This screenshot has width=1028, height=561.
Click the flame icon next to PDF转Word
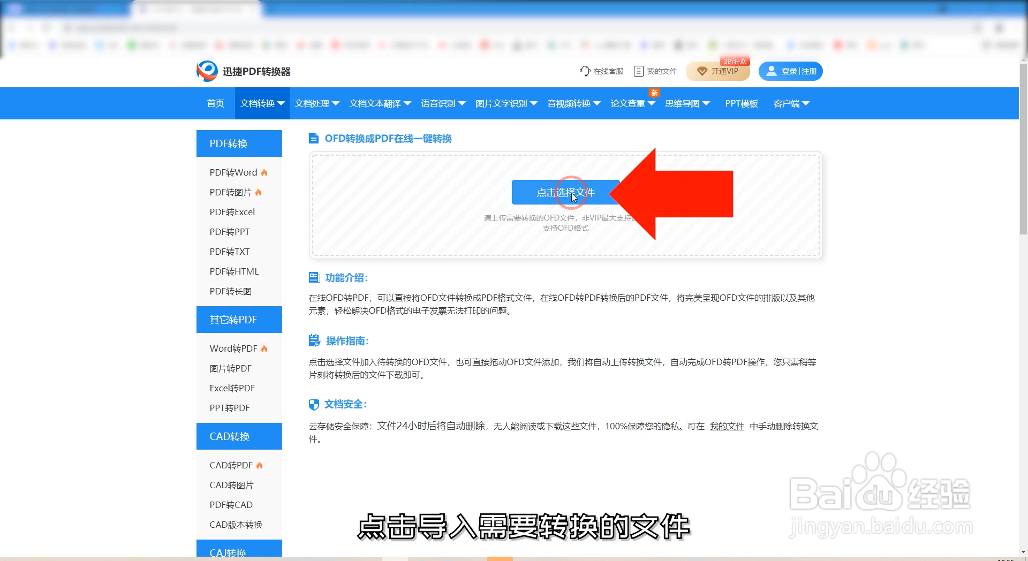point(264,172)
